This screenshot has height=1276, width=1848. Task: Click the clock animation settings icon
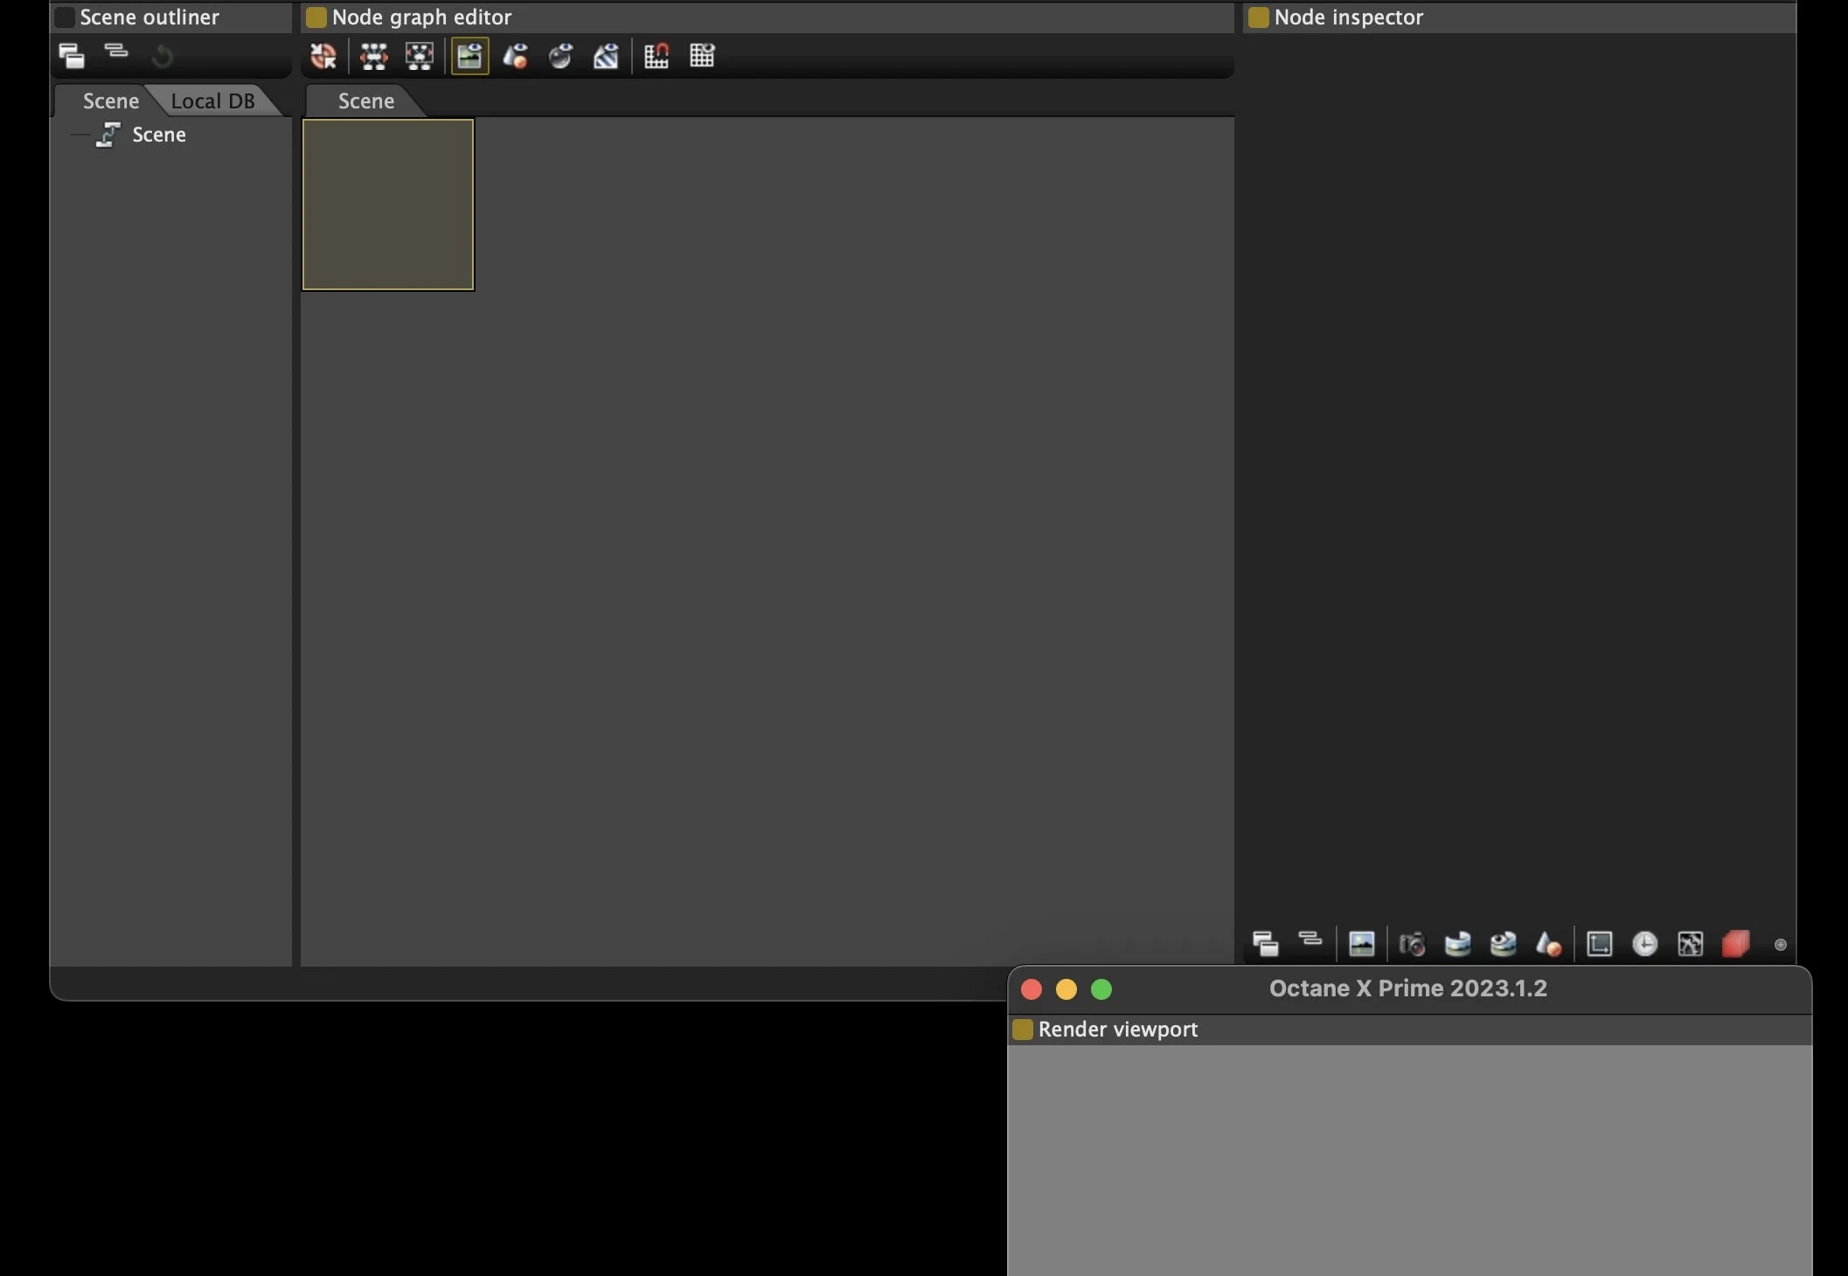coord(1644,944)
